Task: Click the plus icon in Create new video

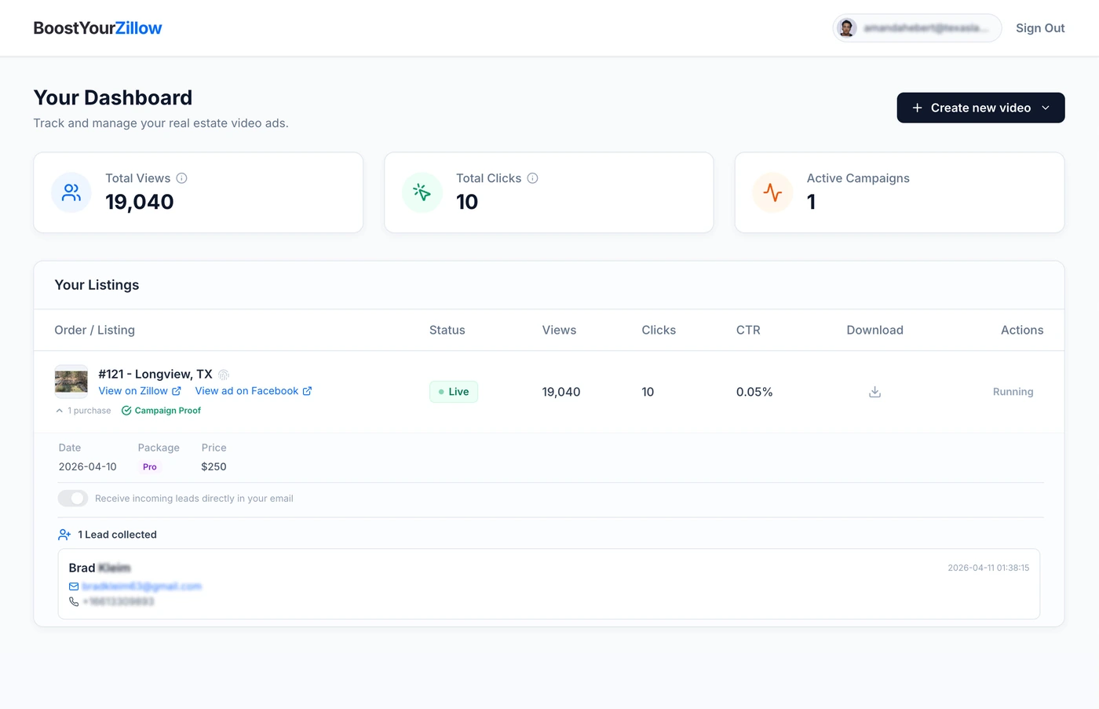Action: click(917, 108)
